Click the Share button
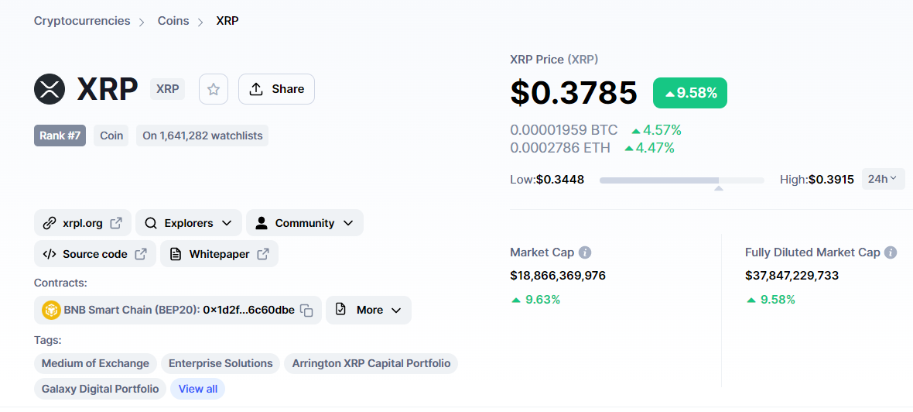The width and height of the screenshot is (913, 412). [x=276, y=89]
